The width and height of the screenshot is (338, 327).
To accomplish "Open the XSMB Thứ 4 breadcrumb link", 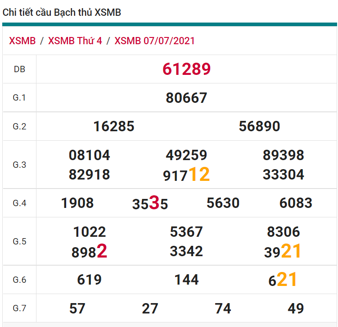I will coord(75,41).
